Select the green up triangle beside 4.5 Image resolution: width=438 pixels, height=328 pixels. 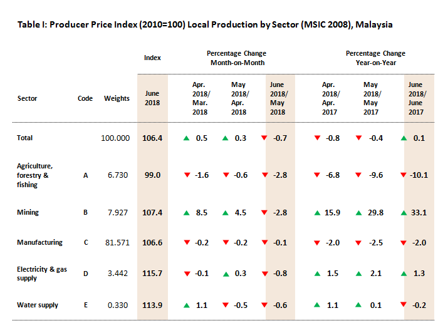[x=226, y=213]
